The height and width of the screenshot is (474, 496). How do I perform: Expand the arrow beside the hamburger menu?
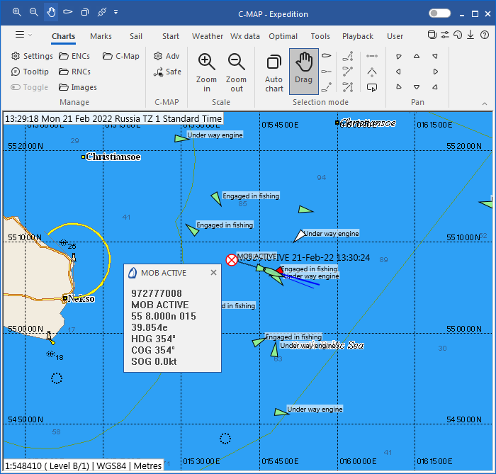click(x=30, y=35)
